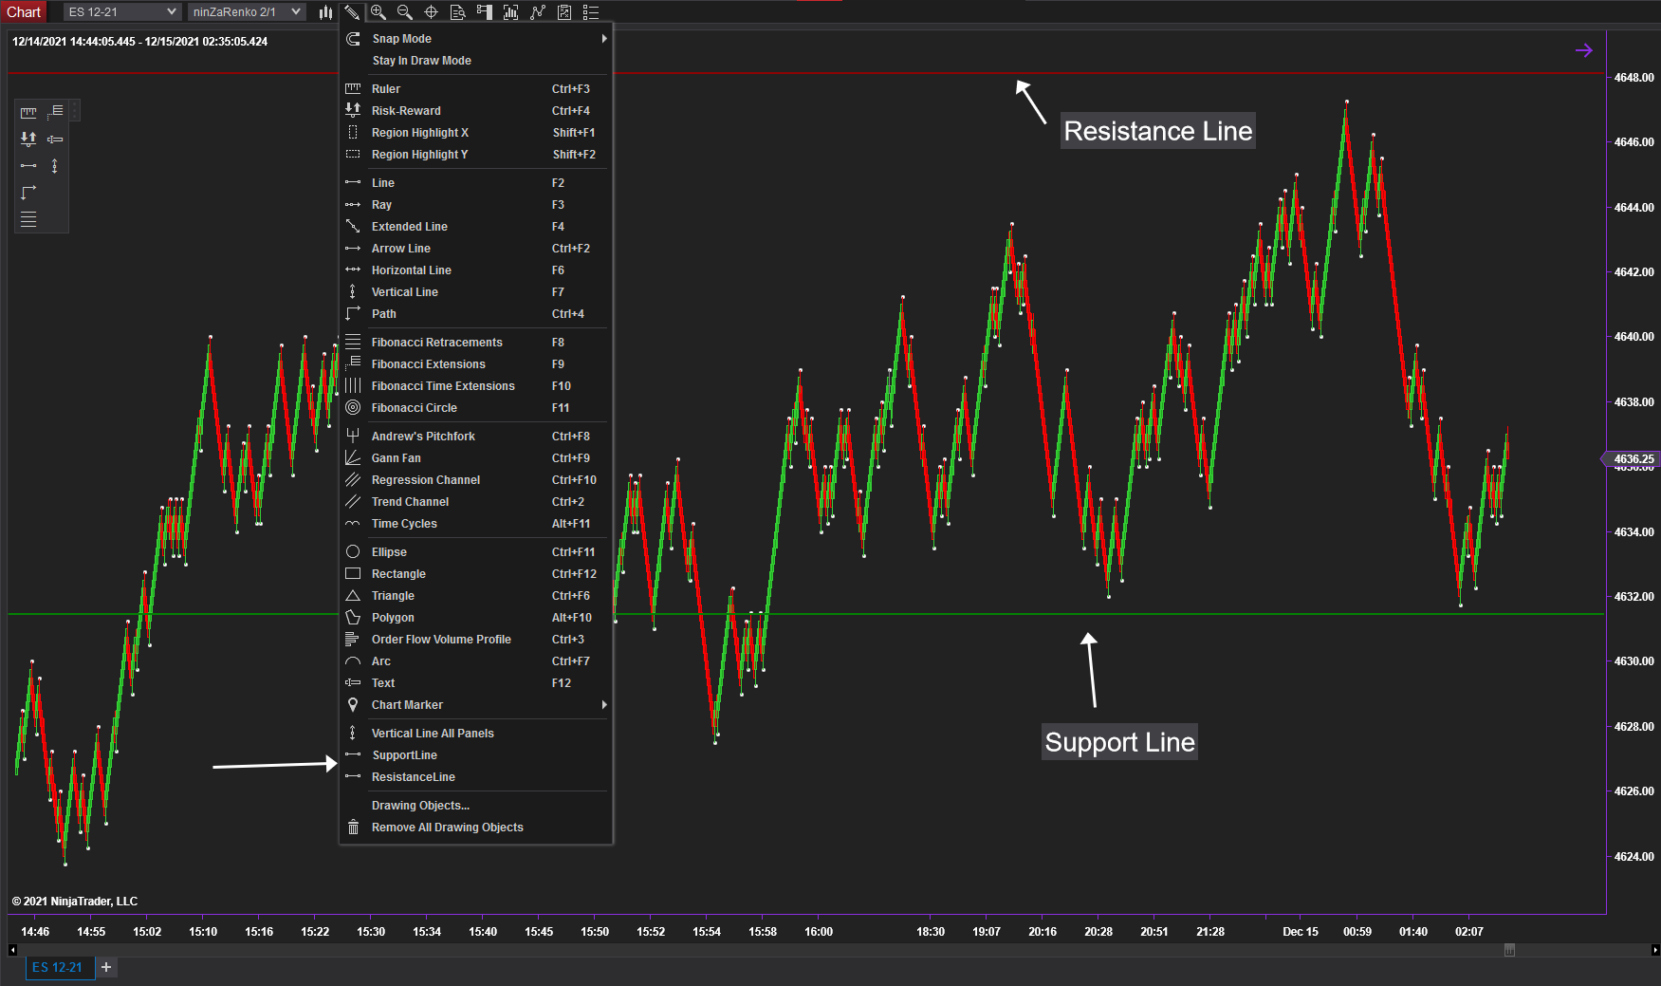Click the zoom out magnifier icon

pyautogui.click(x=405, y=12)
